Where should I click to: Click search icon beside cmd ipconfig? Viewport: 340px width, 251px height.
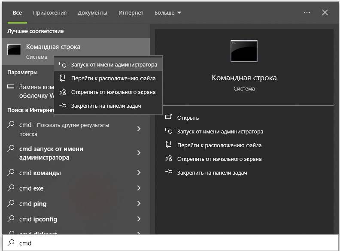11,219
